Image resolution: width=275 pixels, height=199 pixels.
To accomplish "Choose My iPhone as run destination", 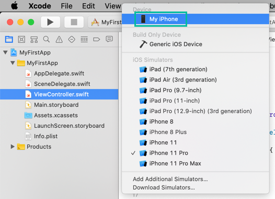I will click(196, 19).
